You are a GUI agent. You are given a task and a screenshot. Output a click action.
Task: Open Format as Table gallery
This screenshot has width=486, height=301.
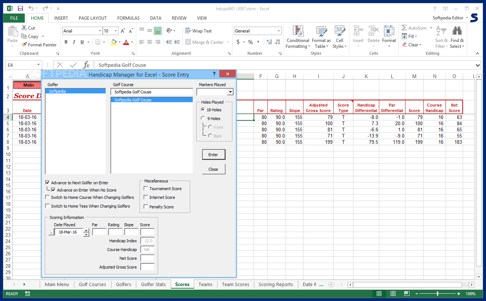click(x=321, y=37)
